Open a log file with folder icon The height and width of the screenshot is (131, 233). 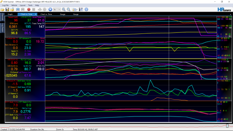click(3, 9)
